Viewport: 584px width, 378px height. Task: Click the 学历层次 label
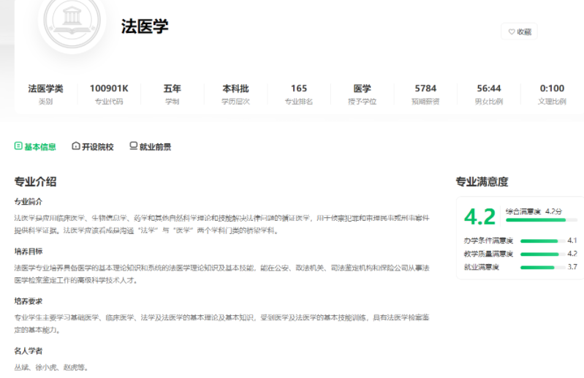point(235,102)
